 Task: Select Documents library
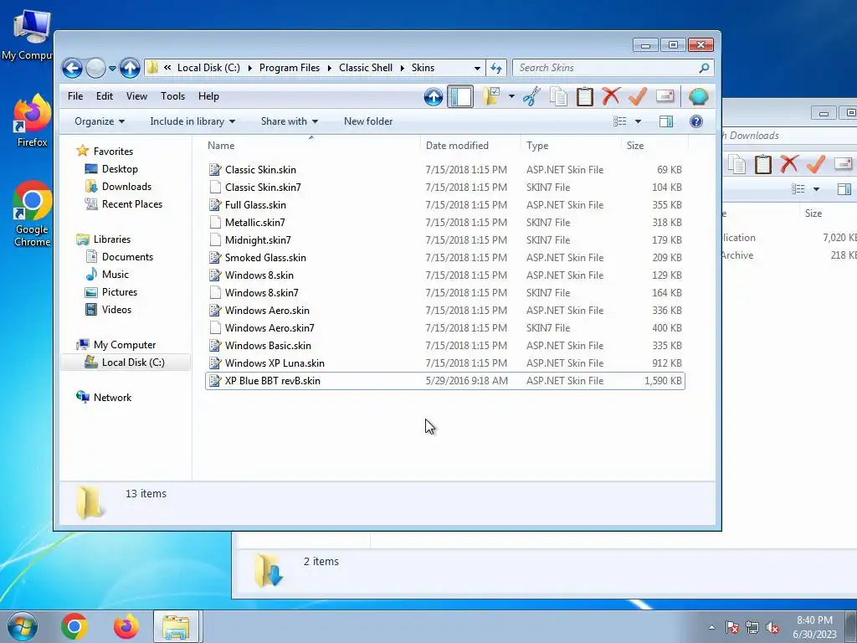(127, 257)
